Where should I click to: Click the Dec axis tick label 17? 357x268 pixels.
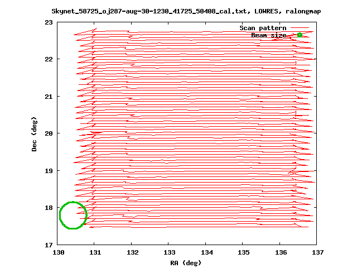(49, 245)
